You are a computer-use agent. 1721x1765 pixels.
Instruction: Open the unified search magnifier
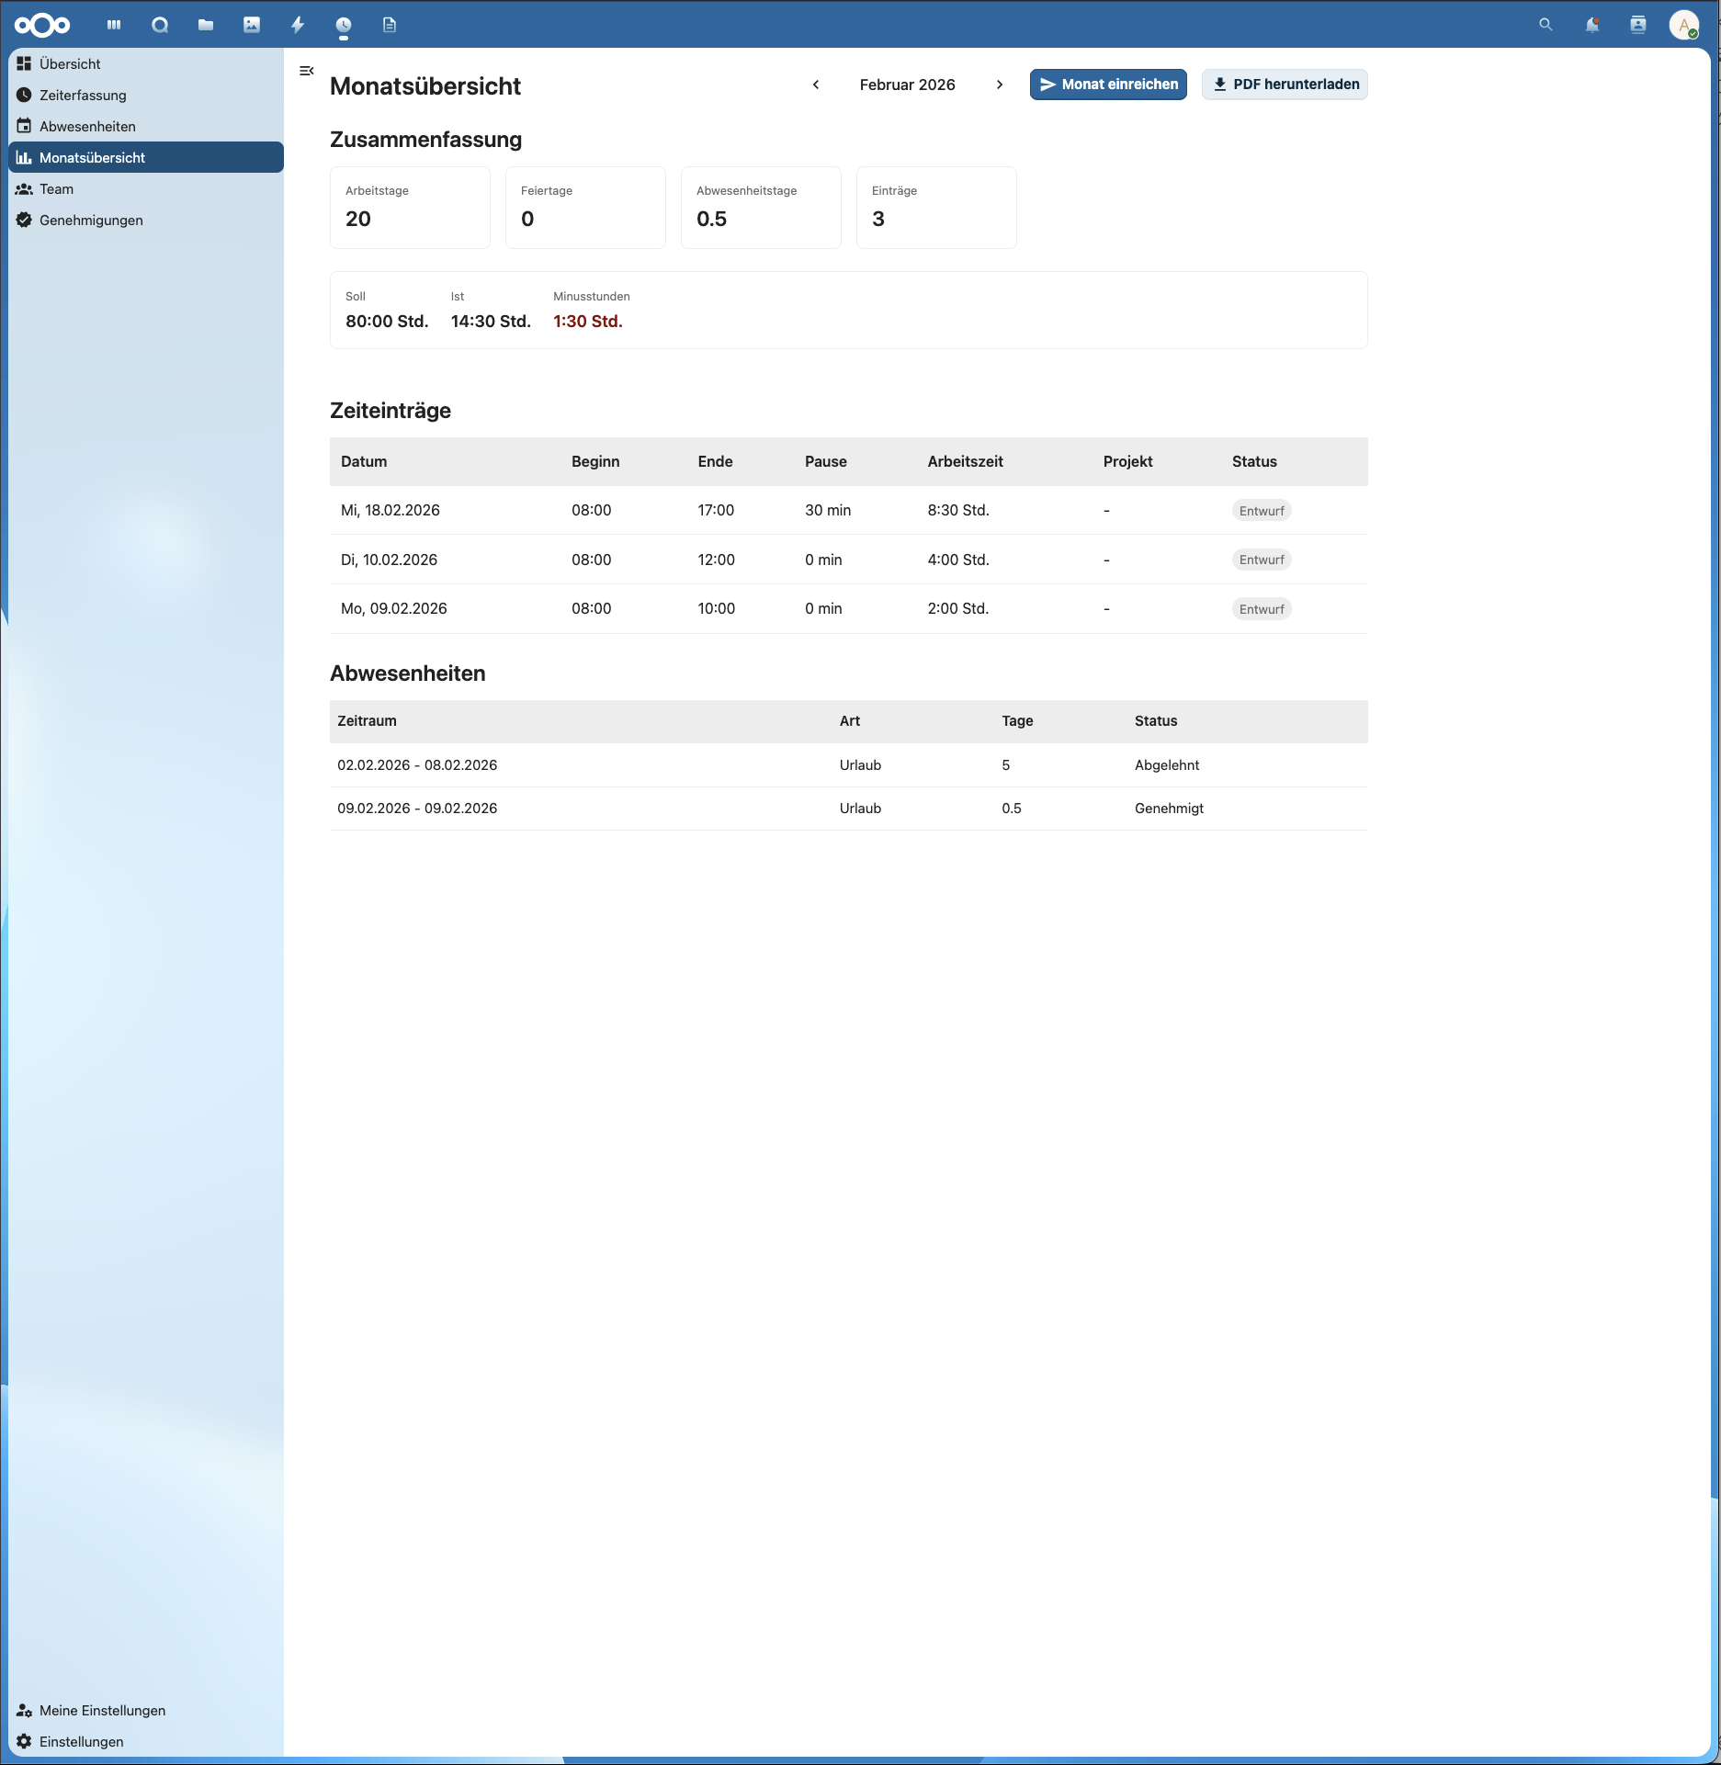[1546, 24]
